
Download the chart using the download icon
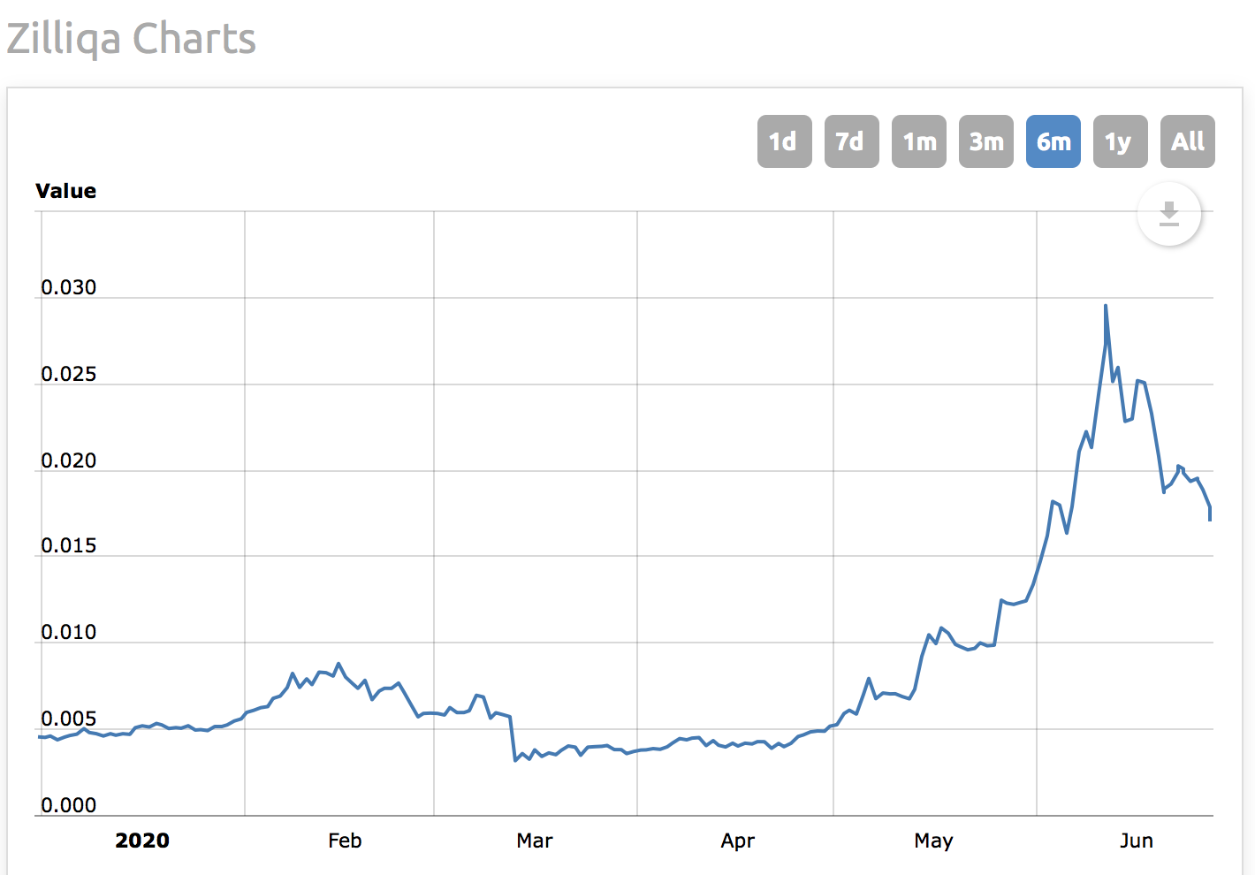click(x=1168, y=215)
